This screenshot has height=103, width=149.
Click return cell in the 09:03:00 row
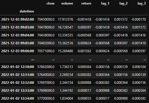click(x=84, y=27)
